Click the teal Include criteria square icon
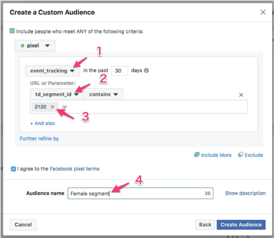 pyautogui.click(x=12, y=31)
